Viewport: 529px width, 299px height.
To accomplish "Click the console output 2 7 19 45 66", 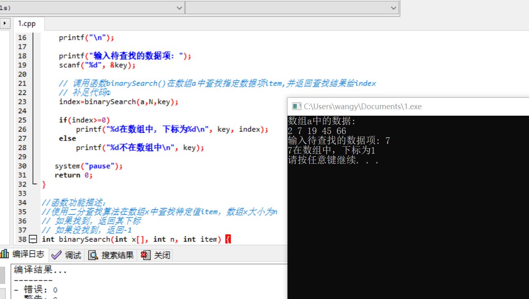I will click(x=317, y=131).
